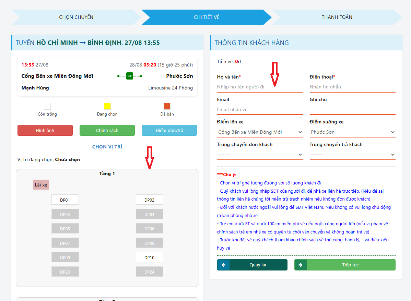Open the Điểm lên xe dropdown
The width and height of the screenshot is (411, 301).
(x=260, y=132)
